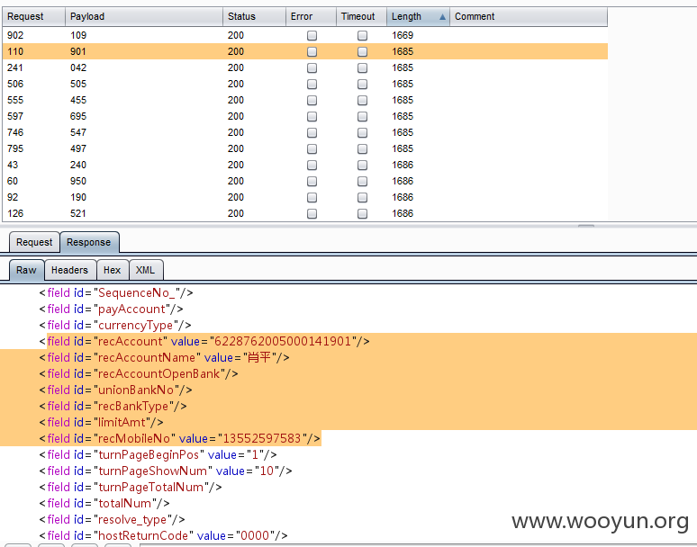Click the recAccountName field line
The image size is (697, 547).
pos(164,358)
